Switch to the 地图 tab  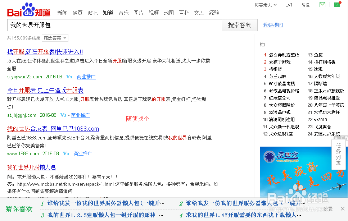pos(169,13)
